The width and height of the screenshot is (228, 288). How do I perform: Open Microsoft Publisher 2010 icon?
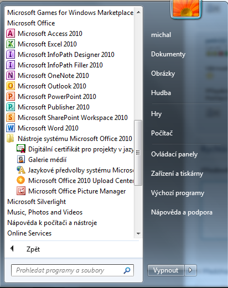click(x=11, y=107)
